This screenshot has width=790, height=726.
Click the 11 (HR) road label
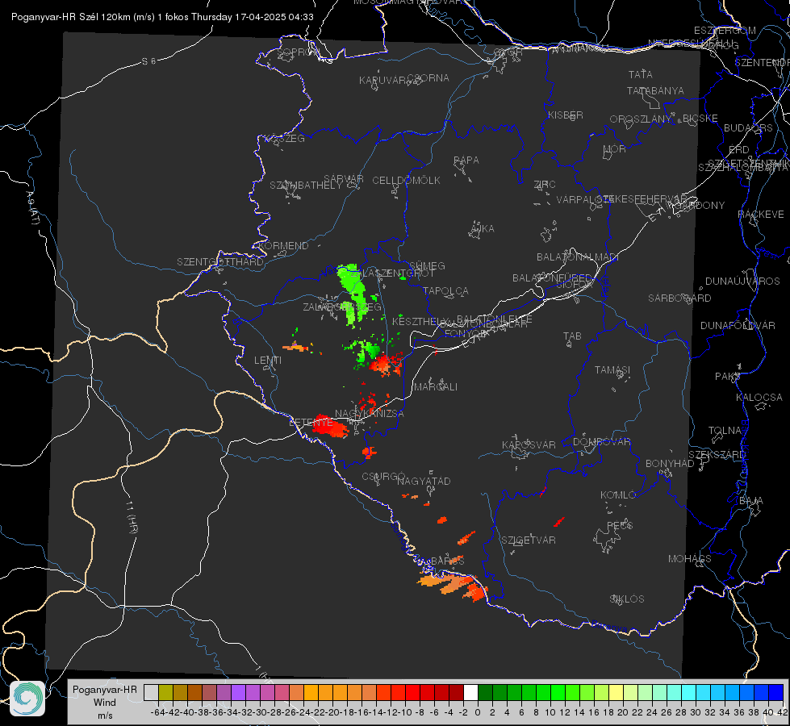point(131,517)
